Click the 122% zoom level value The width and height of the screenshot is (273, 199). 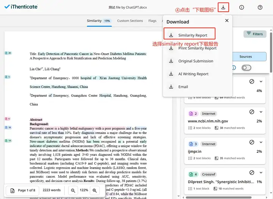[84, 190]
